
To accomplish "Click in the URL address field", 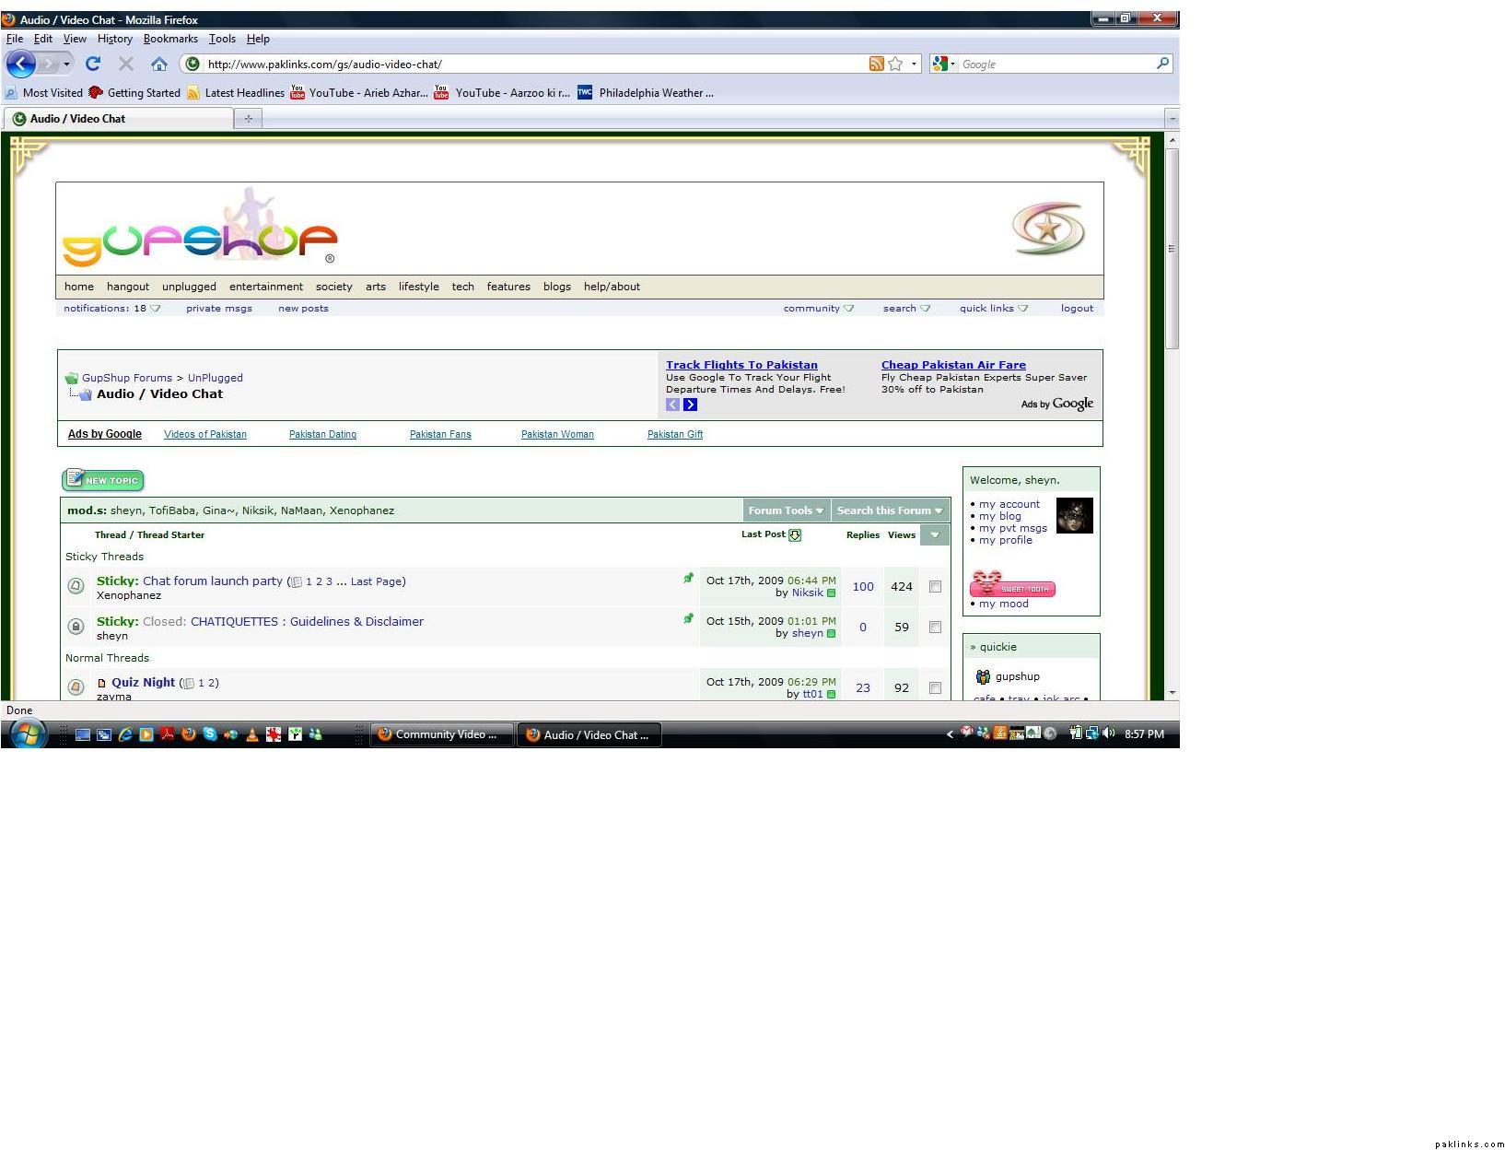I will point(525,65).
